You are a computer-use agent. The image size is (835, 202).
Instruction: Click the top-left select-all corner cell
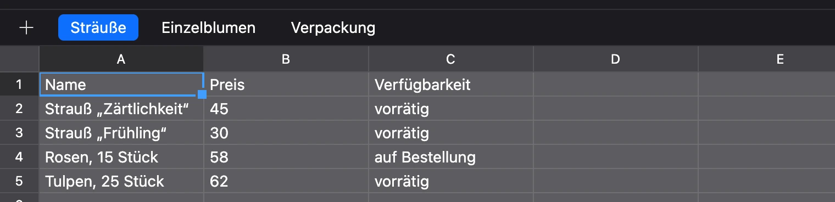click(x=19, y=59)
